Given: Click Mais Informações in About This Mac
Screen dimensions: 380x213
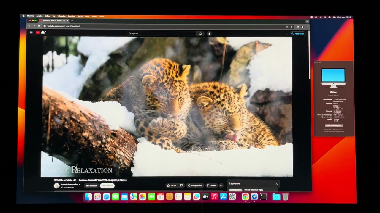Looking at the screenshot, I should point(334,126).
